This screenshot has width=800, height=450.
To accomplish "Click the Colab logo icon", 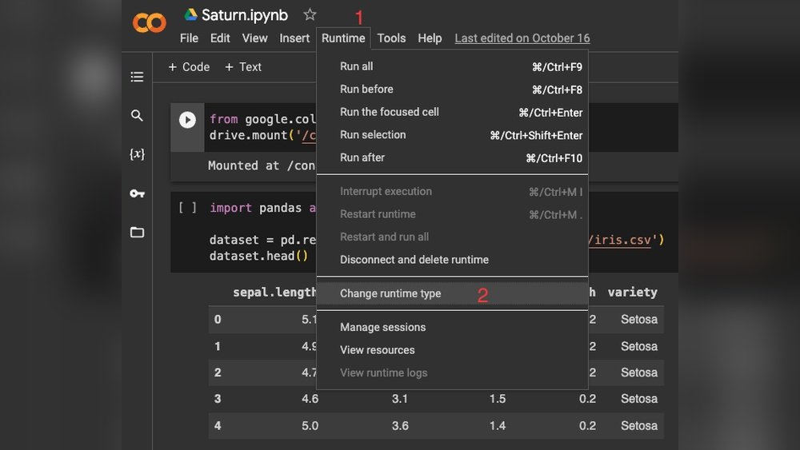I will [x=150, y=23].
